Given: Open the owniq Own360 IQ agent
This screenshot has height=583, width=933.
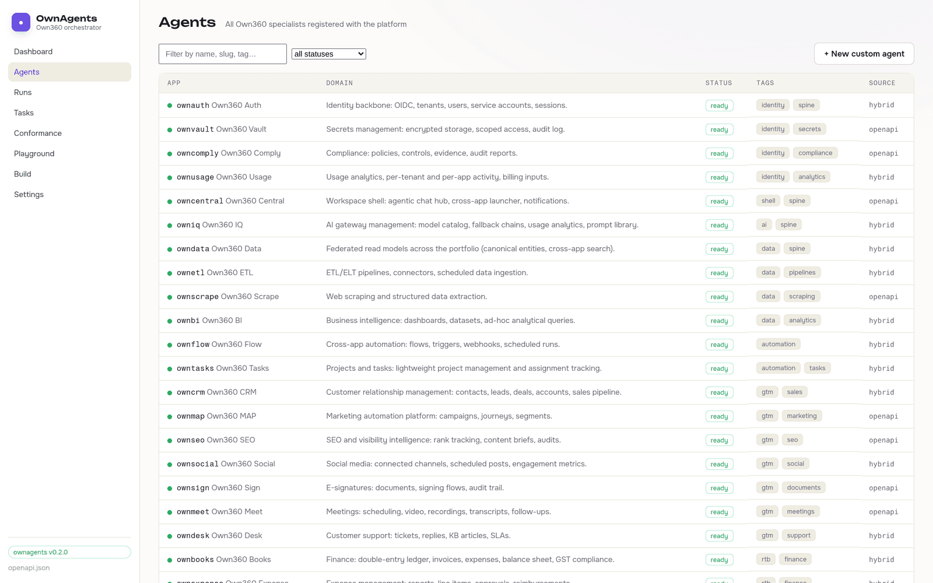Looking at the screenshot, I should pyautogui.click(x=209, y=225).
